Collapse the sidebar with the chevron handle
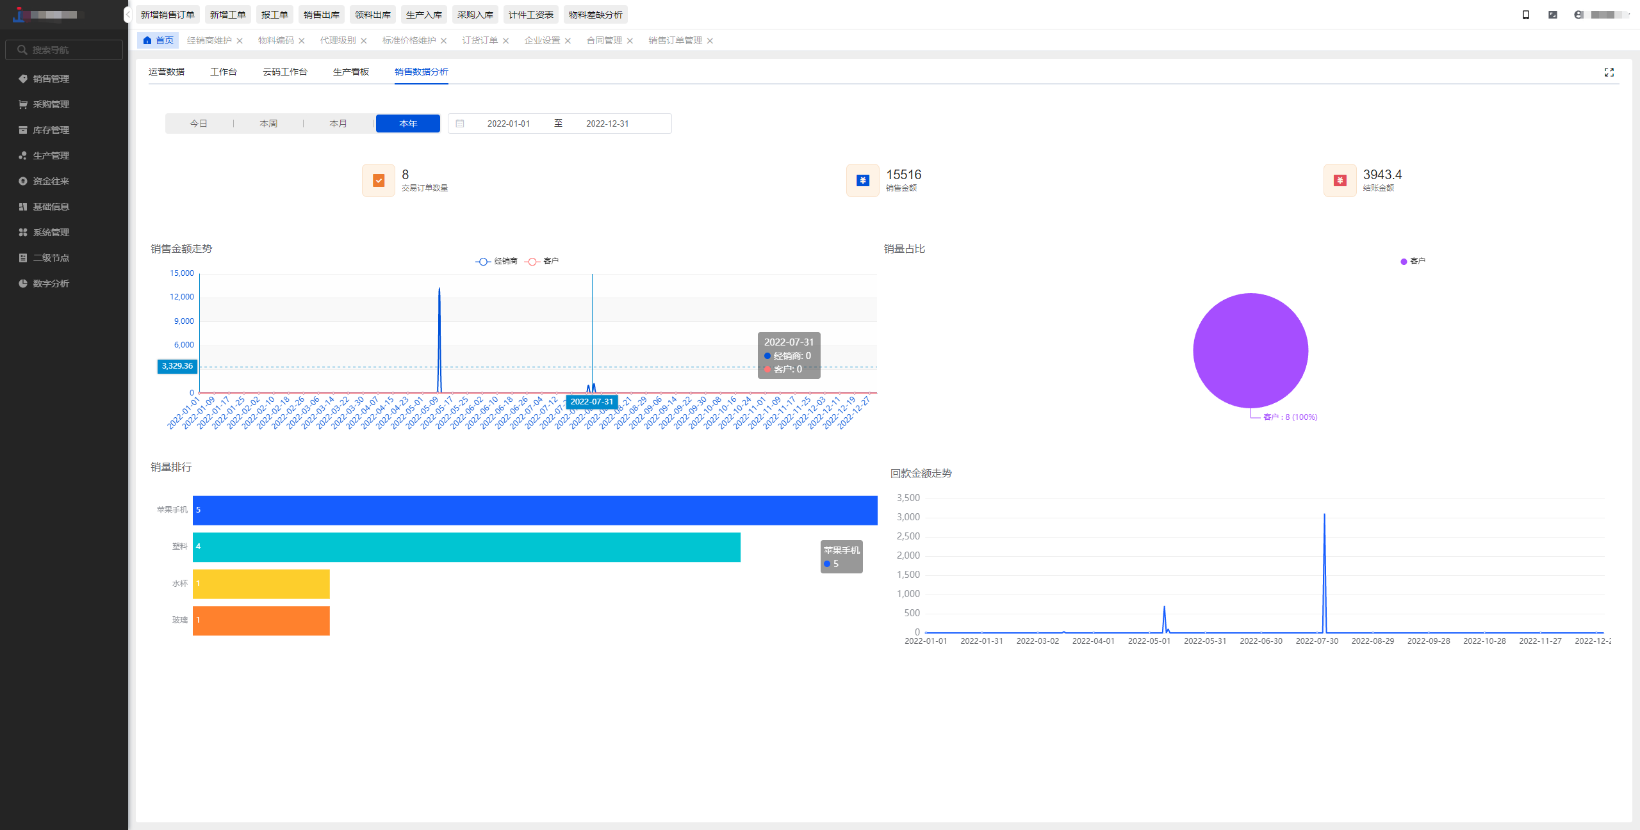The height and width of the screenshot is (830, 1640). point(127,14)
